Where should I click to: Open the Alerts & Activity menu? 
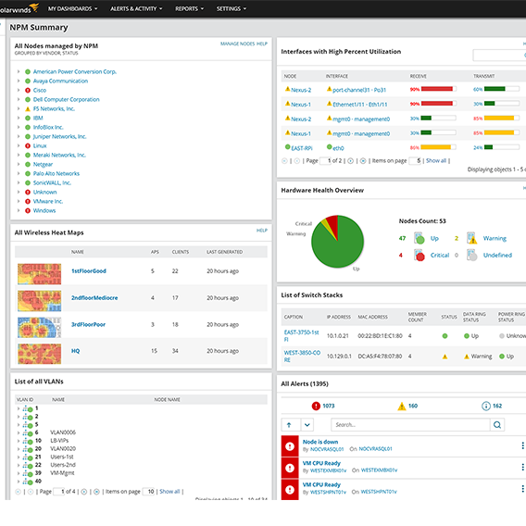tap(136, 8)
